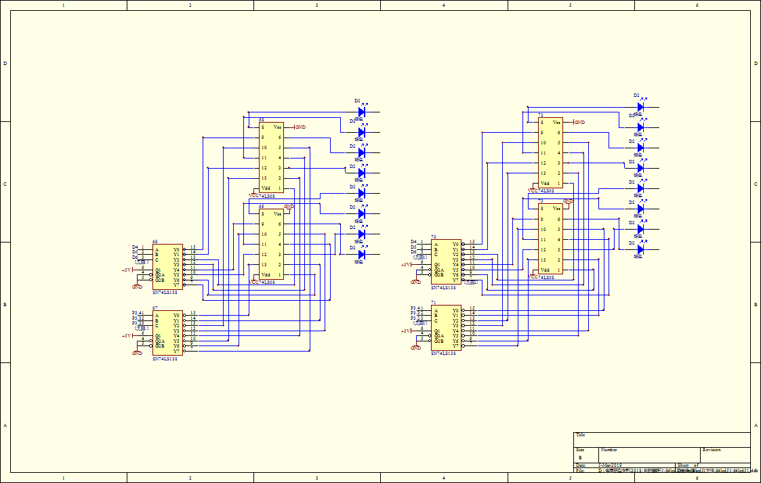Click the +5V port on decoder 66
The height and width of the screenshot is (483, 761).
point(127,270)
